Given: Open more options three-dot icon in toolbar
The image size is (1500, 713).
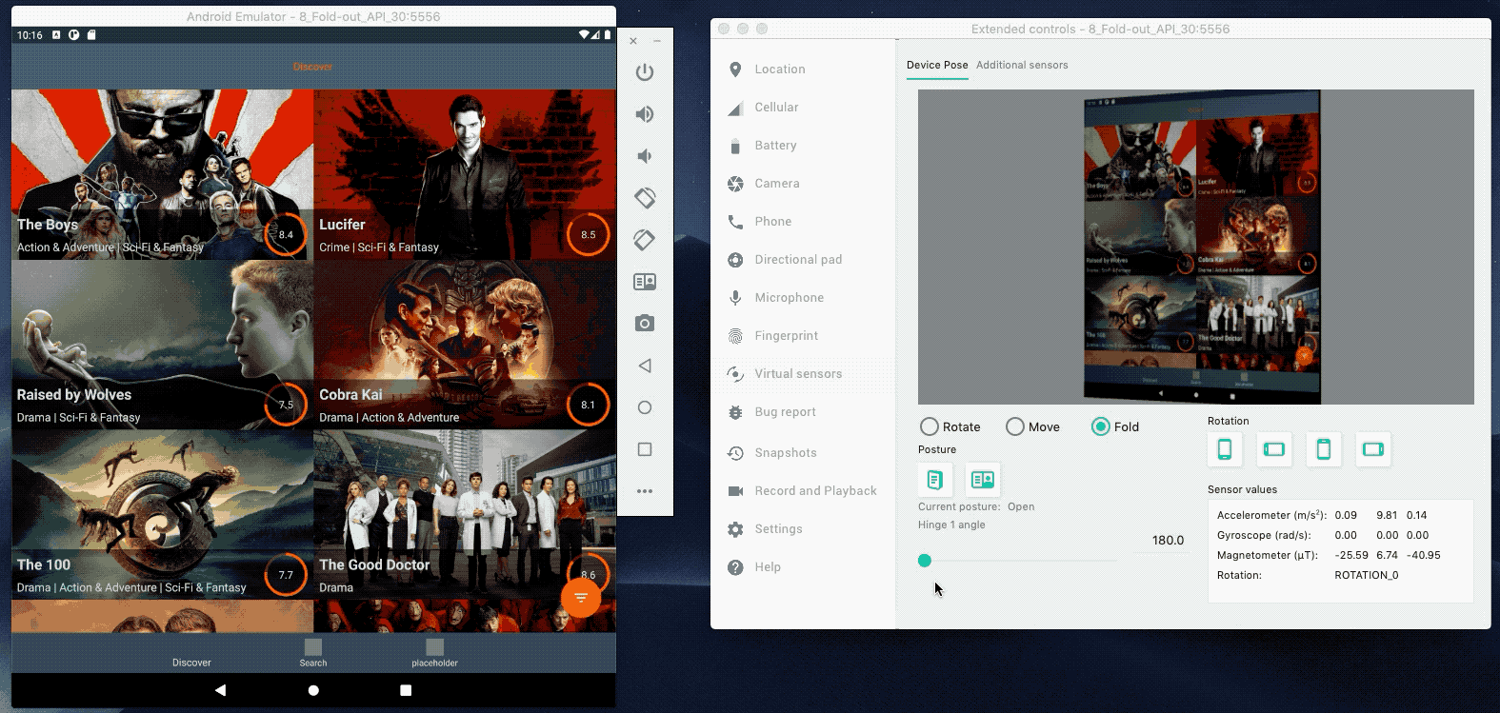Looking at the screenshot, I should pyautogui.click(x=645, y=491).
